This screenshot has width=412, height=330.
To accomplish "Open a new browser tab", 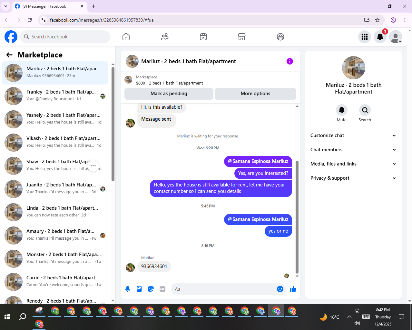I will pyautogui.click(x=93, y=6).
